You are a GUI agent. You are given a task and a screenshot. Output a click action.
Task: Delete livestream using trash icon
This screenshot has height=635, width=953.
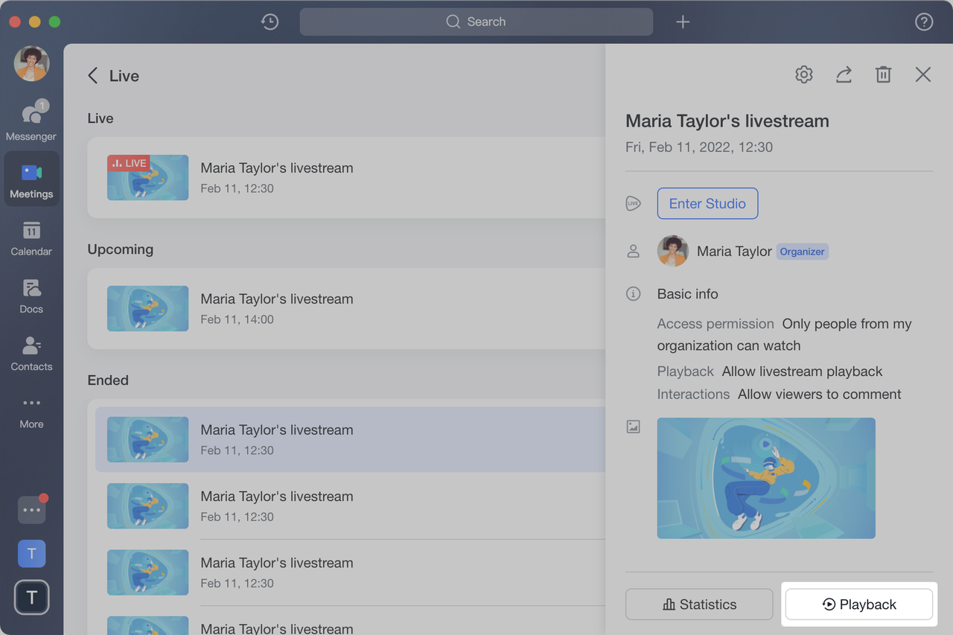point(883,74)
